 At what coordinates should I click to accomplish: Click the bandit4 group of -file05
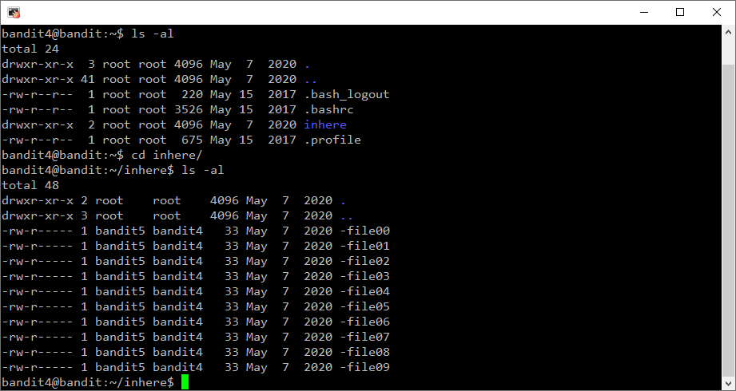[178, 306]
